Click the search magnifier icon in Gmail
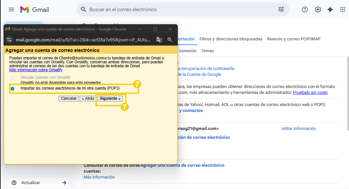 tap(84, 10)
